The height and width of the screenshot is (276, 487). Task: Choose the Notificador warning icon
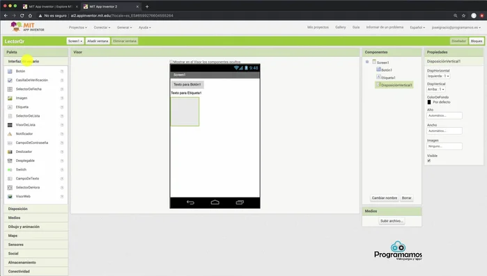[10, 133]
